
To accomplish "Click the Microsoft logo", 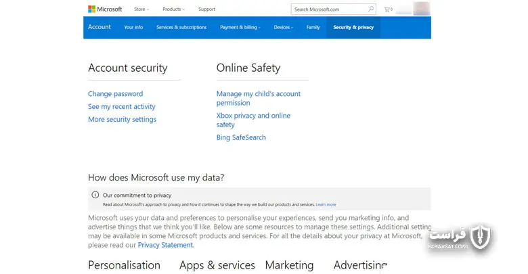I will [x=105, y=9].
